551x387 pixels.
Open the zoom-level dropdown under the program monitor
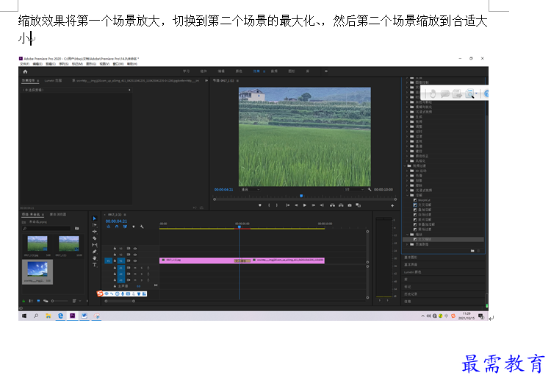click(x=251, y=190)
